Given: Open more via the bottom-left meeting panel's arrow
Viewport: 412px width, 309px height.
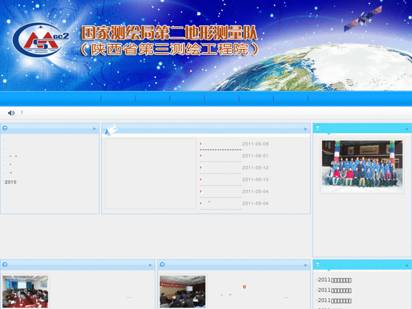Looking at the screenshot, I should tap(150, 265).
